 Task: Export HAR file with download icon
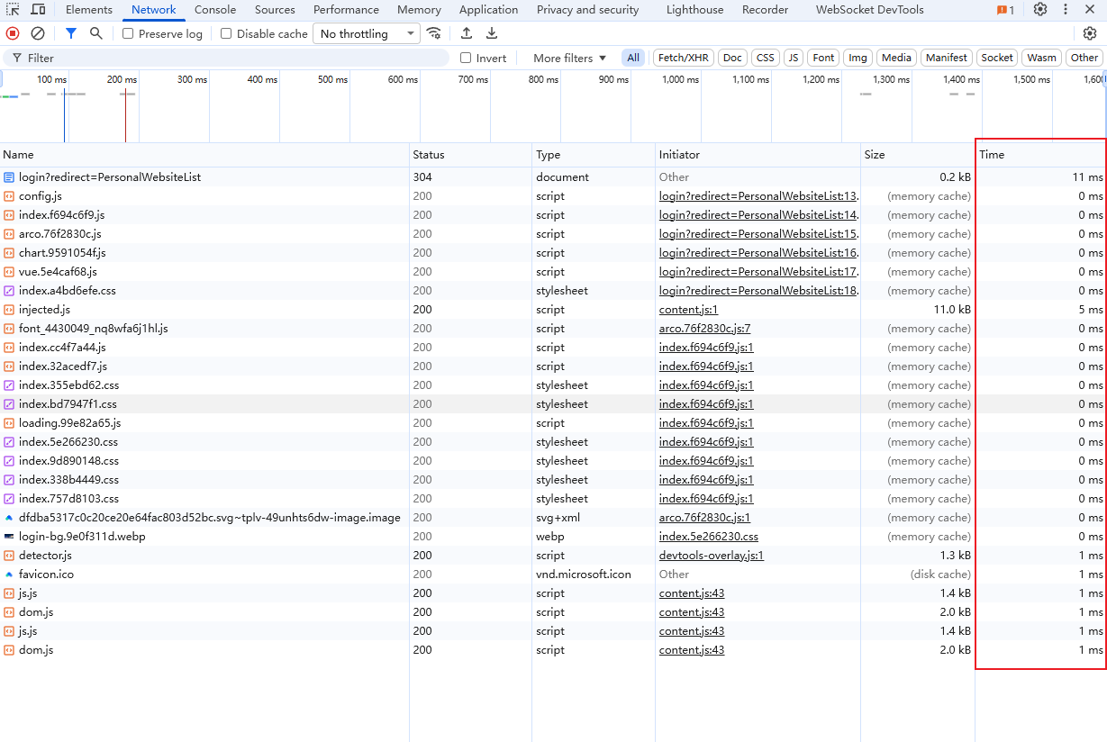[x=492, y=33]
